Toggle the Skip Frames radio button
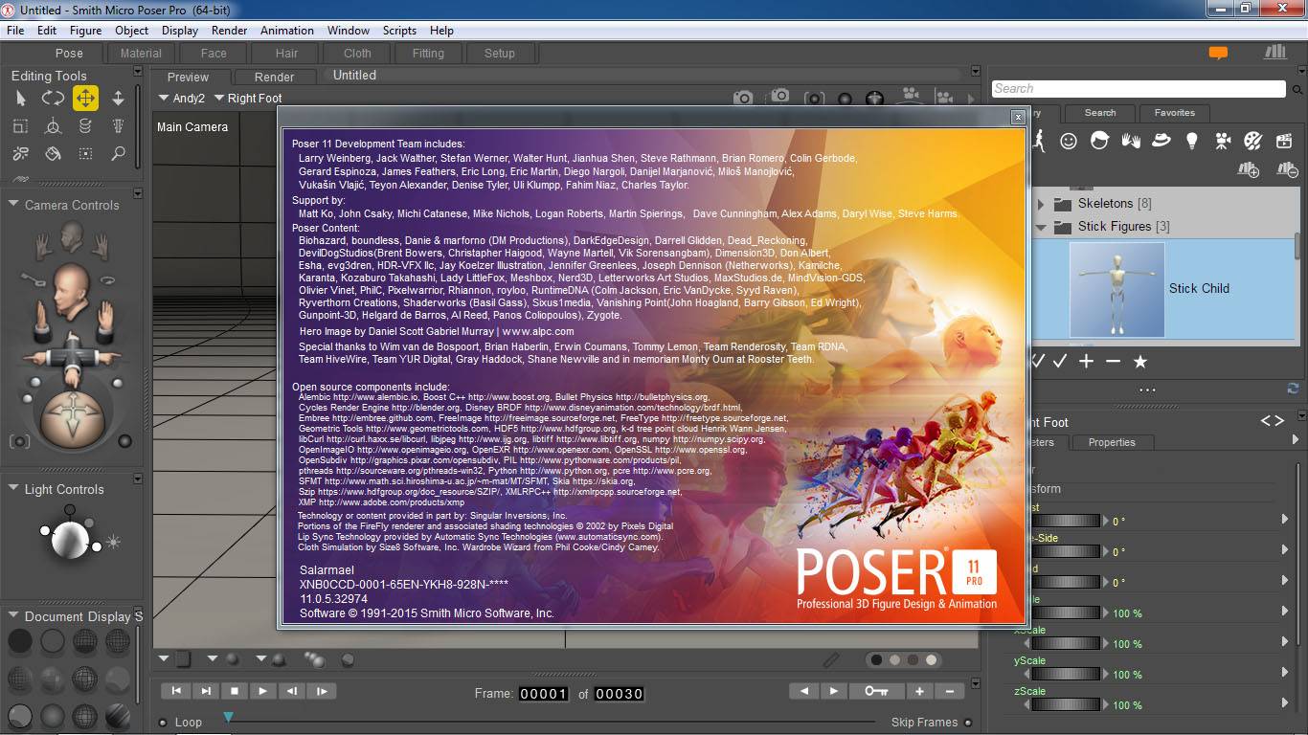The width and height of the screenshot is (1308, 735). (968, 723)
